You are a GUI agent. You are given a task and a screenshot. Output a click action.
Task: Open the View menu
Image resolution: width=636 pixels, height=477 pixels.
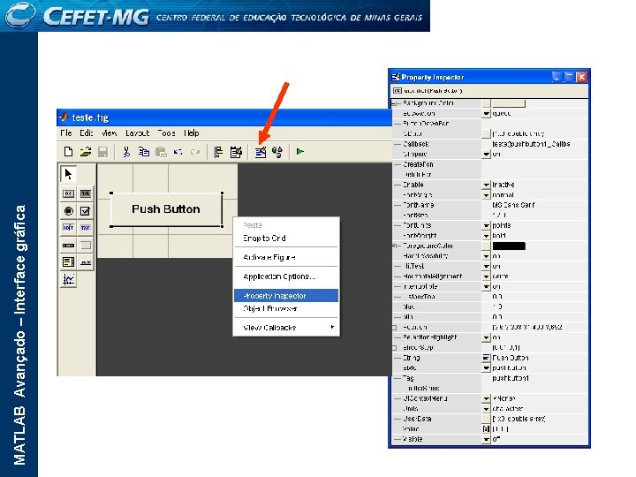pos(109,133)
